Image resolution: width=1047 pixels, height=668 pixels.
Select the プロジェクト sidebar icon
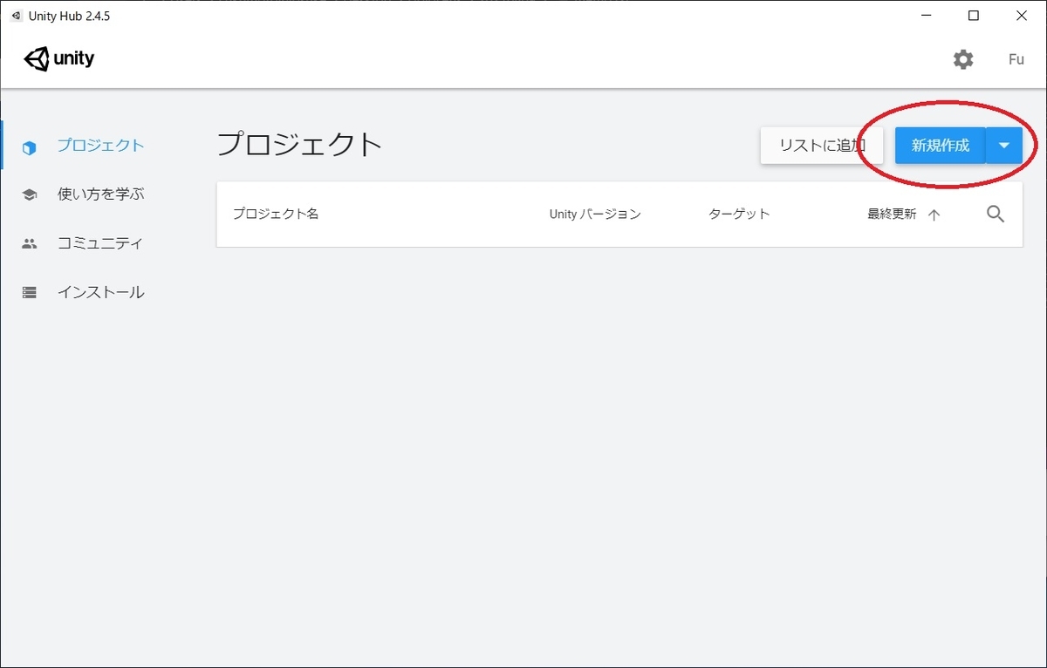click(29, 147)
